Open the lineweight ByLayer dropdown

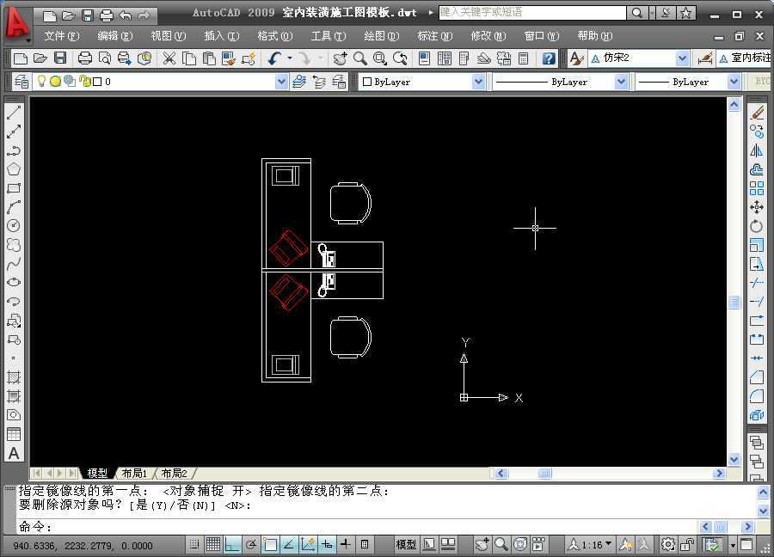[734, 82]
